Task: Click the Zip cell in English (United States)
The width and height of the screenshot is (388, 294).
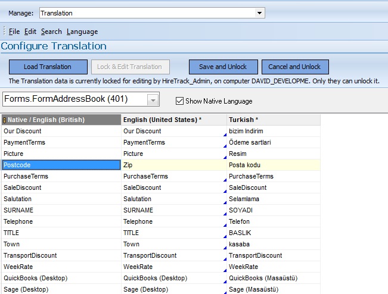Action: [x=173, y=165]
